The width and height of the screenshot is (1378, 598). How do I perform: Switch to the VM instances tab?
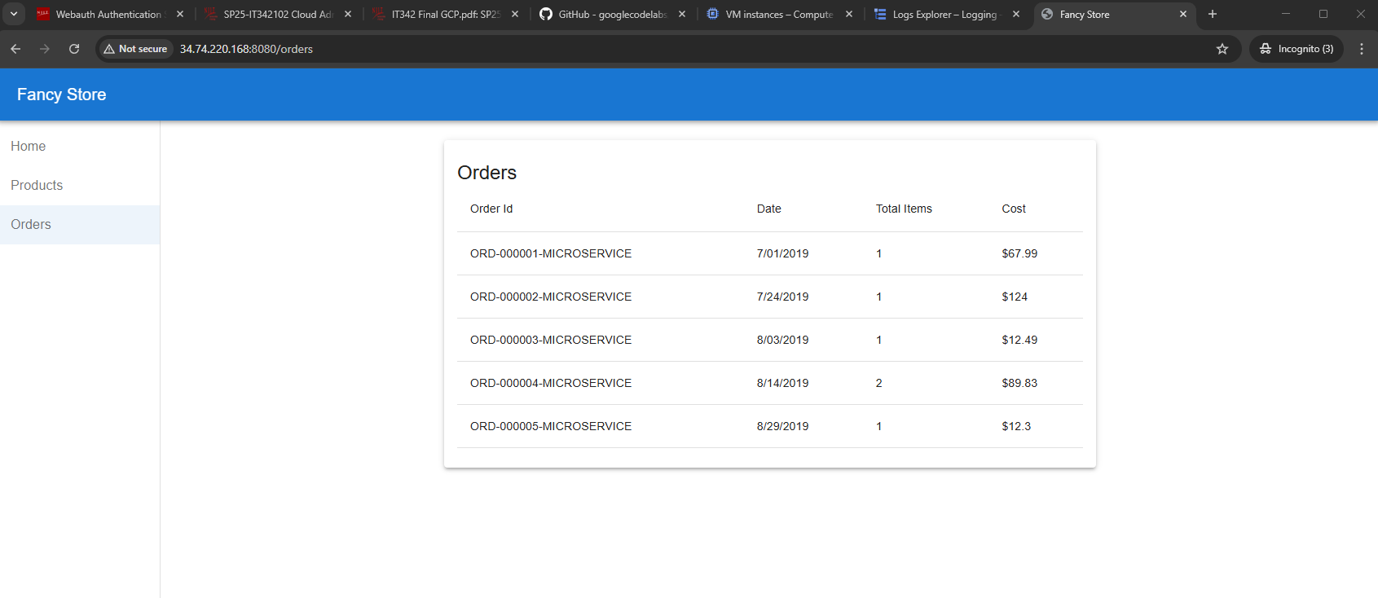pos(778,15)
